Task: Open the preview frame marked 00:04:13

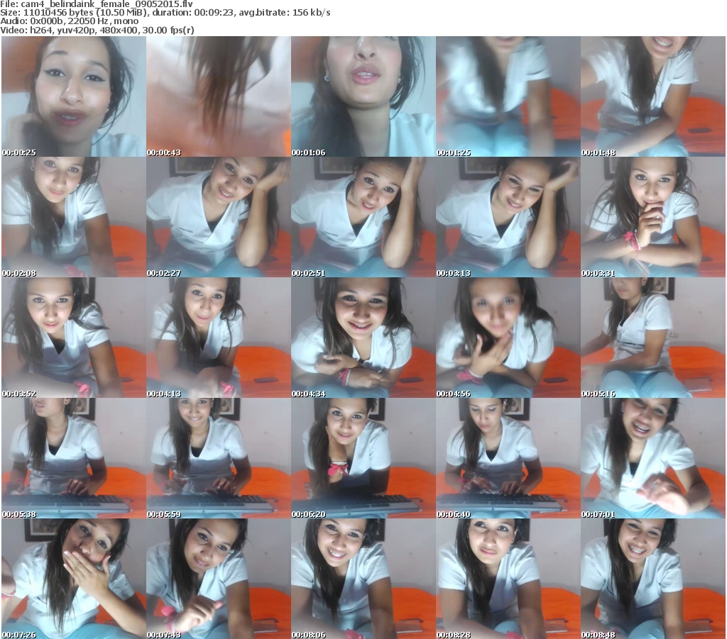Action: coord(219,338)
